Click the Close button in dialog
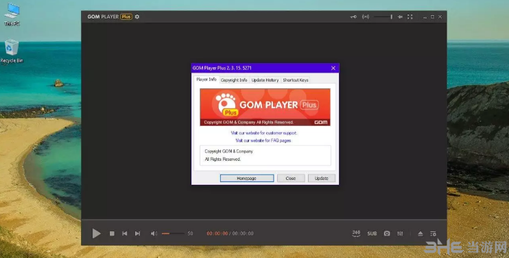 click(x=291, y=178)
